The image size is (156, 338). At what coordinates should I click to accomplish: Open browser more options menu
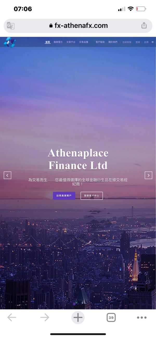[x=142, y=317]
